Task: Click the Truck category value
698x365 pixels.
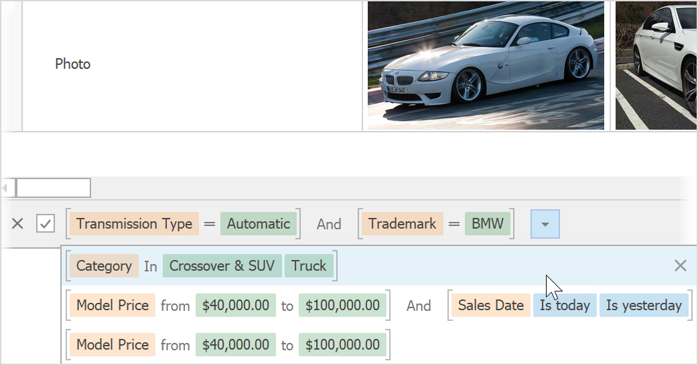Action: tap(309, 265)
